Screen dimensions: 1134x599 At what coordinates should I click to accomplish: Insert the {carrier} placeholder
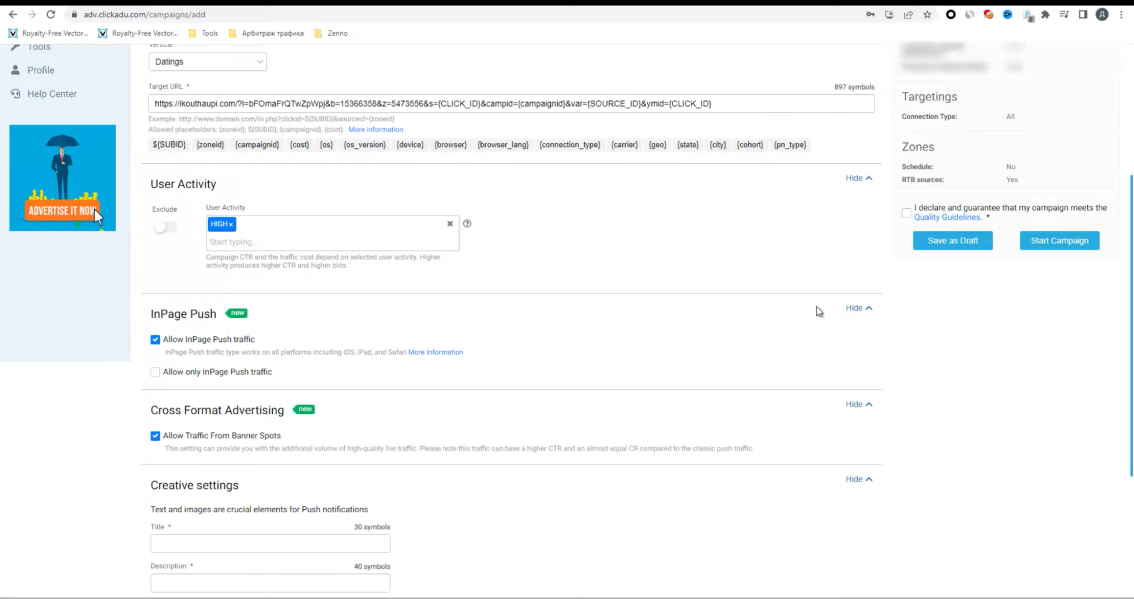pyautogui.click(x=624, y=145)
